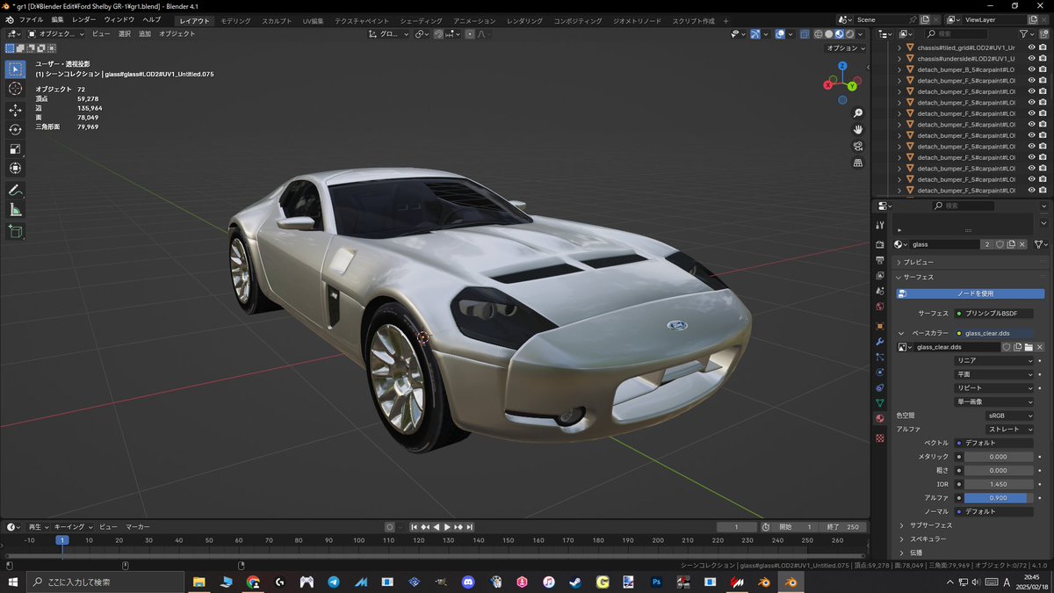1054x593 pixels.
Task: Hide chassis#tiled_grid object with eye icon
Action: (x=1031, y=47)
